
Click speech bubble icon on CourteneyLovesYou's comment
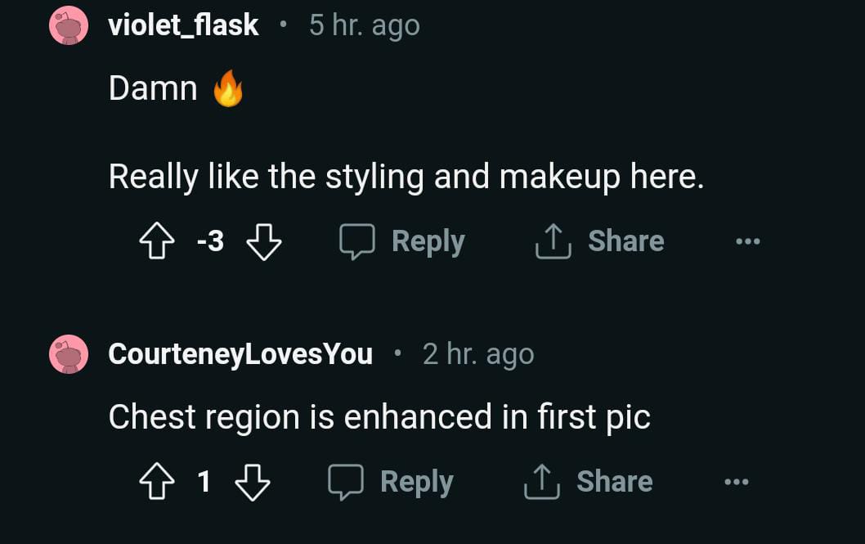[345, 483]
